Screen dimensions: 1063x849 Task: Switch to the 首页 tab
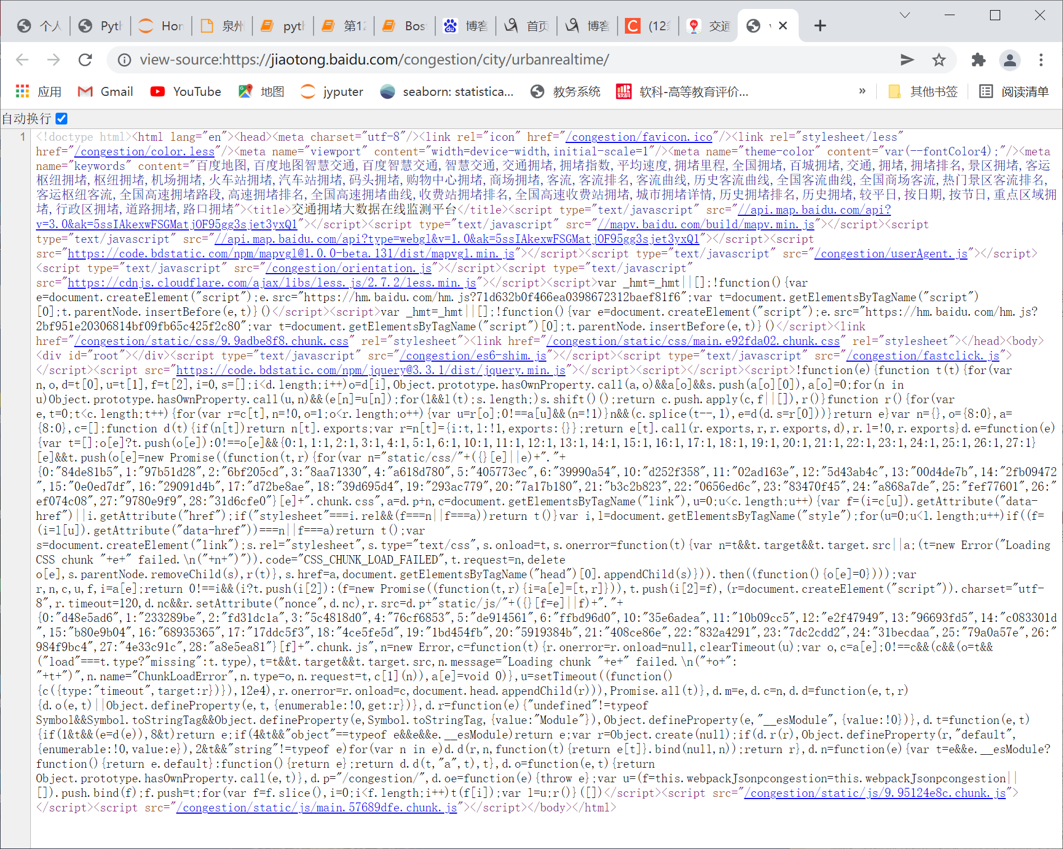coord(526,26)
